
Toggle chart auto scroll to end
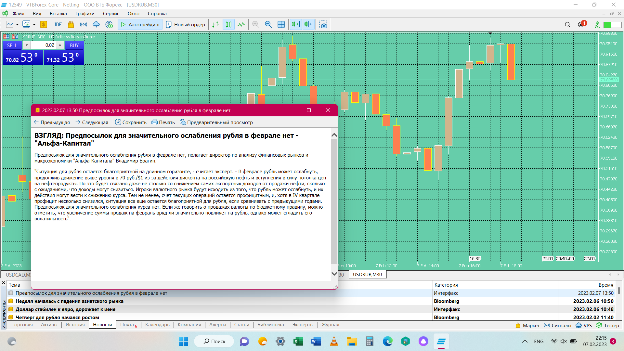295,24
